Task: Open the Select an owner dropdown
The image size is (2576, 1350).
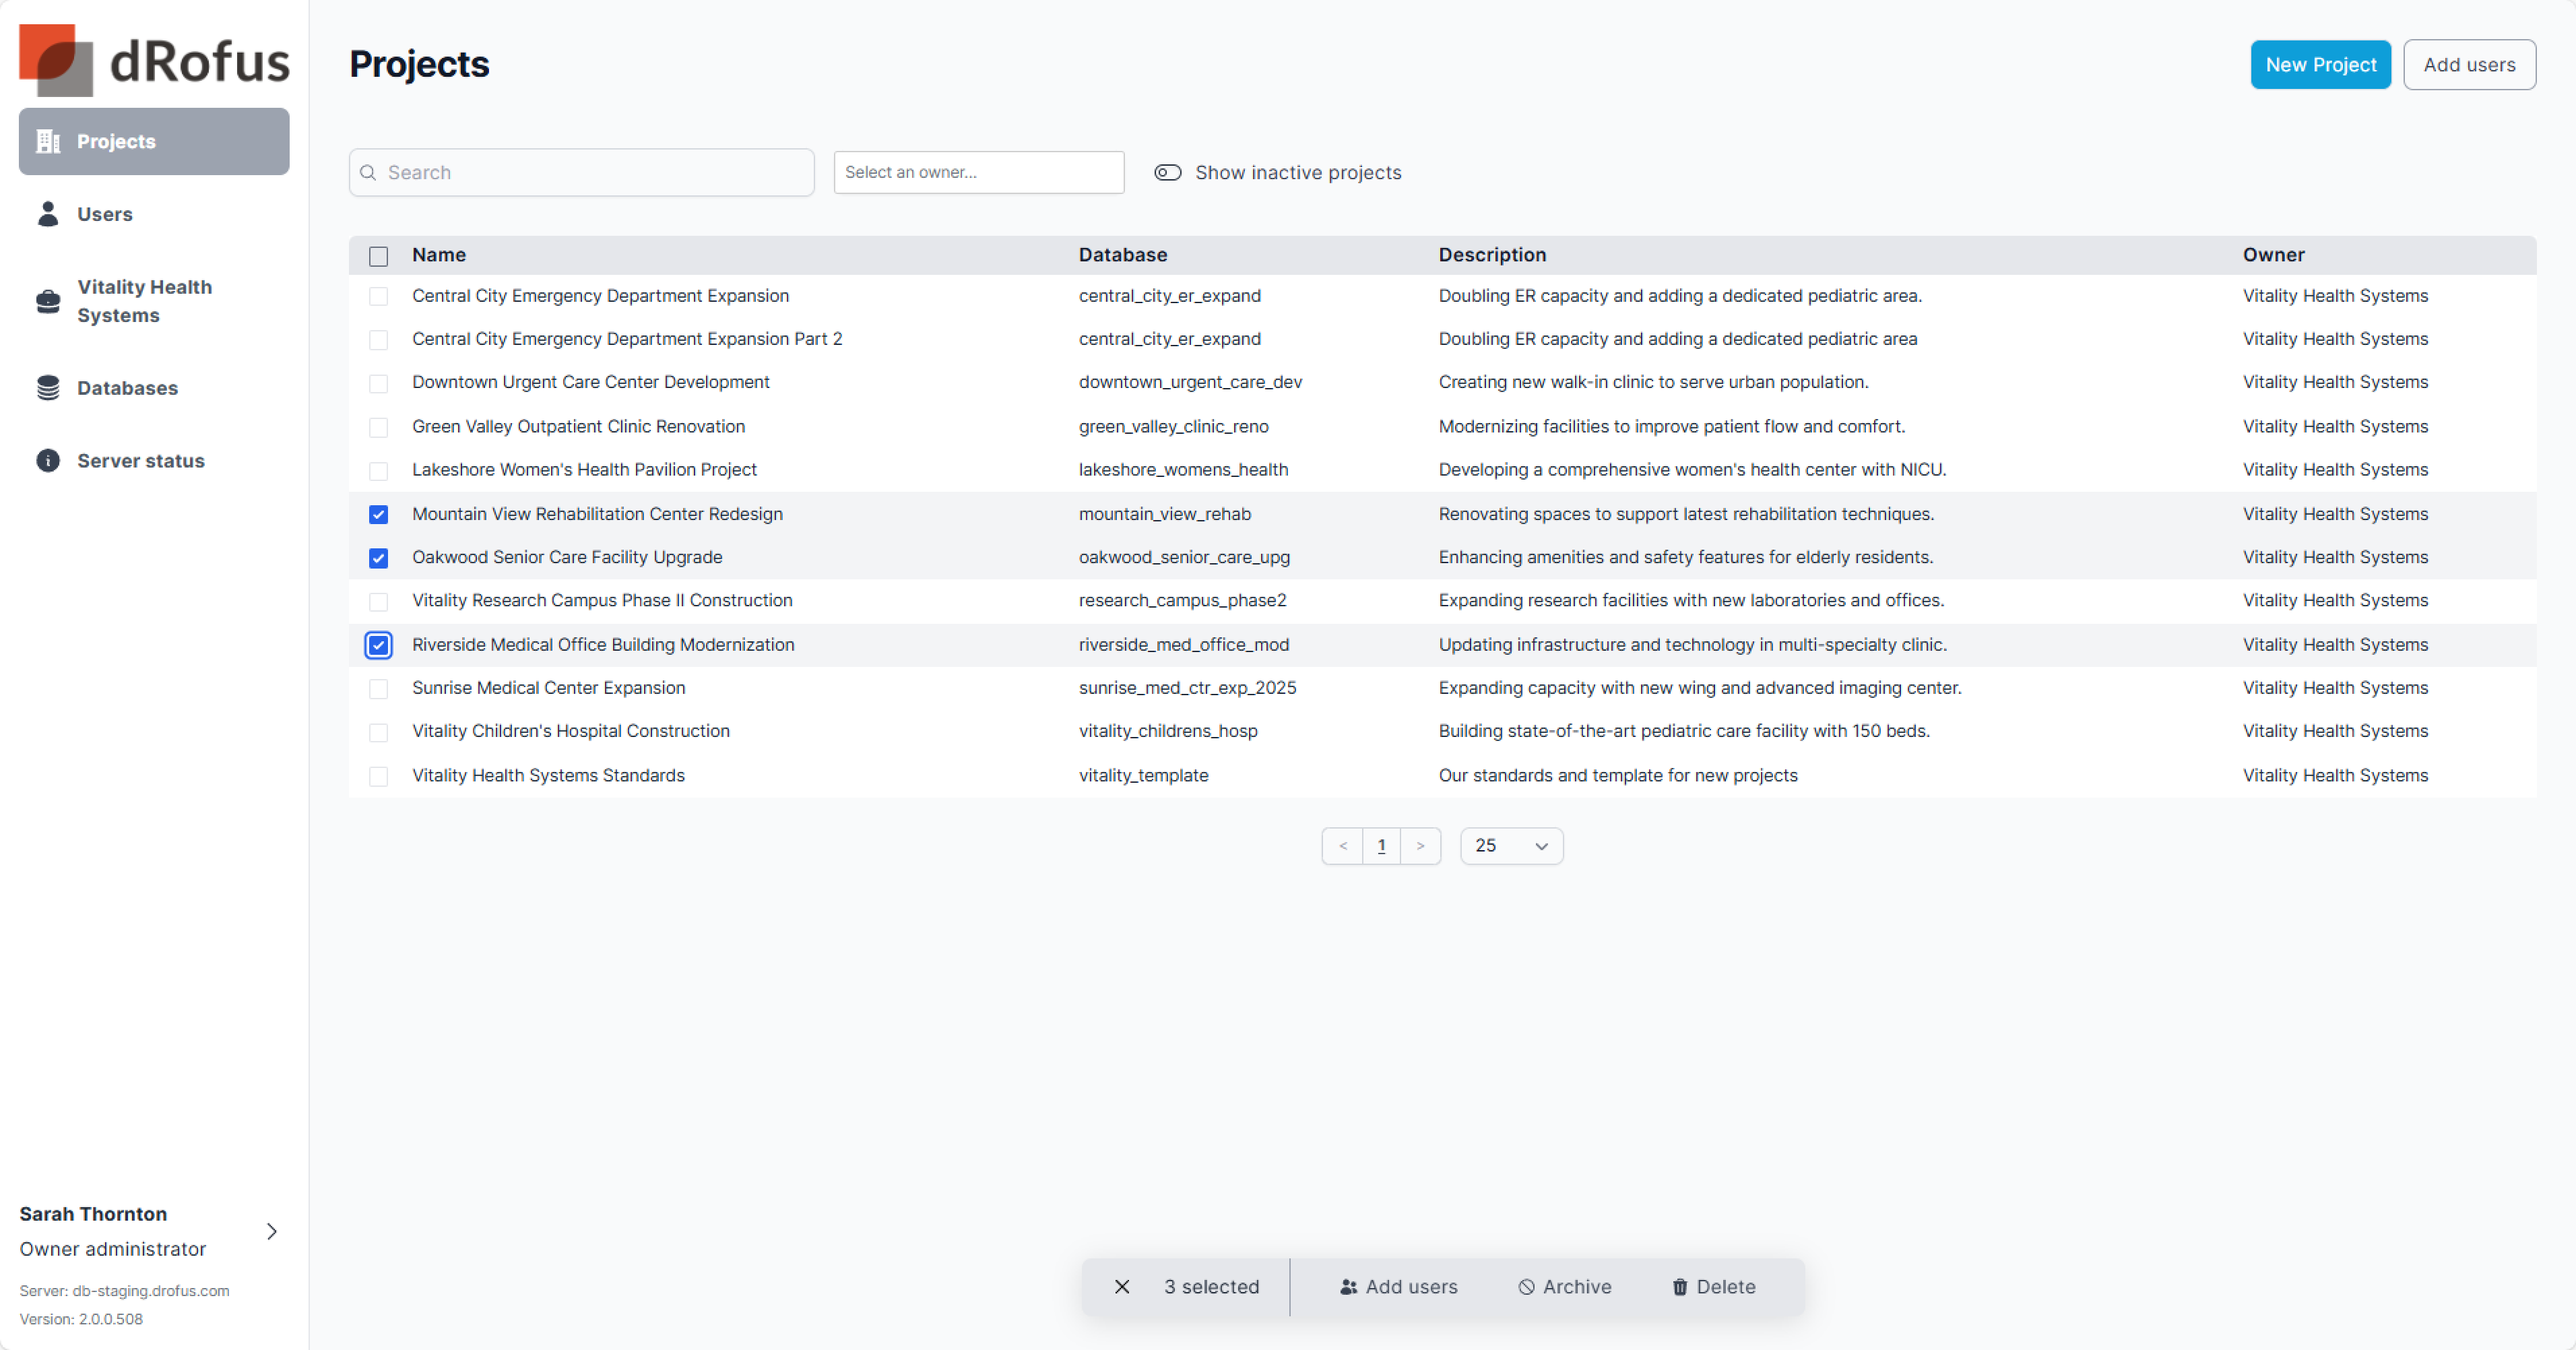Action: pos(978,173)
